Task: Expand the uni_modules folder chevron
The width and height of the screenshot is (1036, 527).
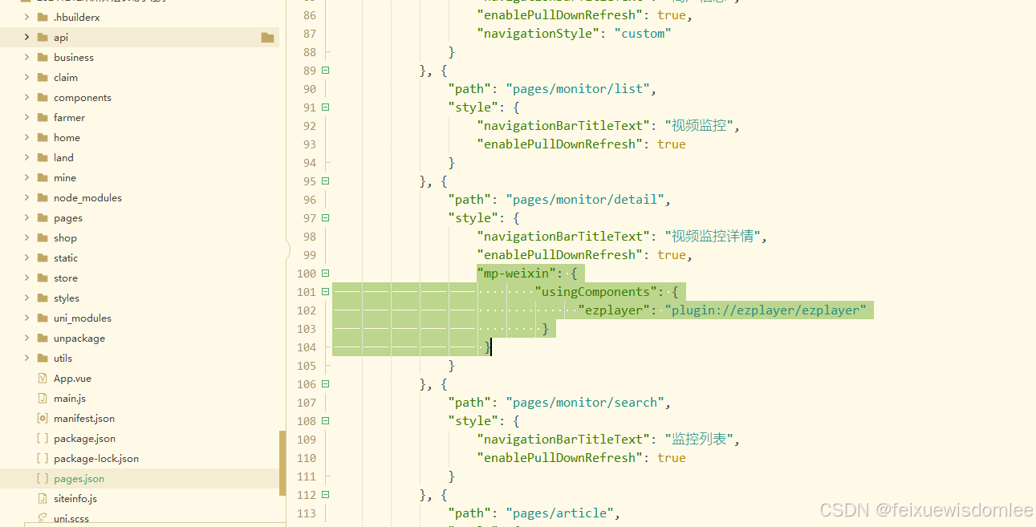Action: [26, 318]
